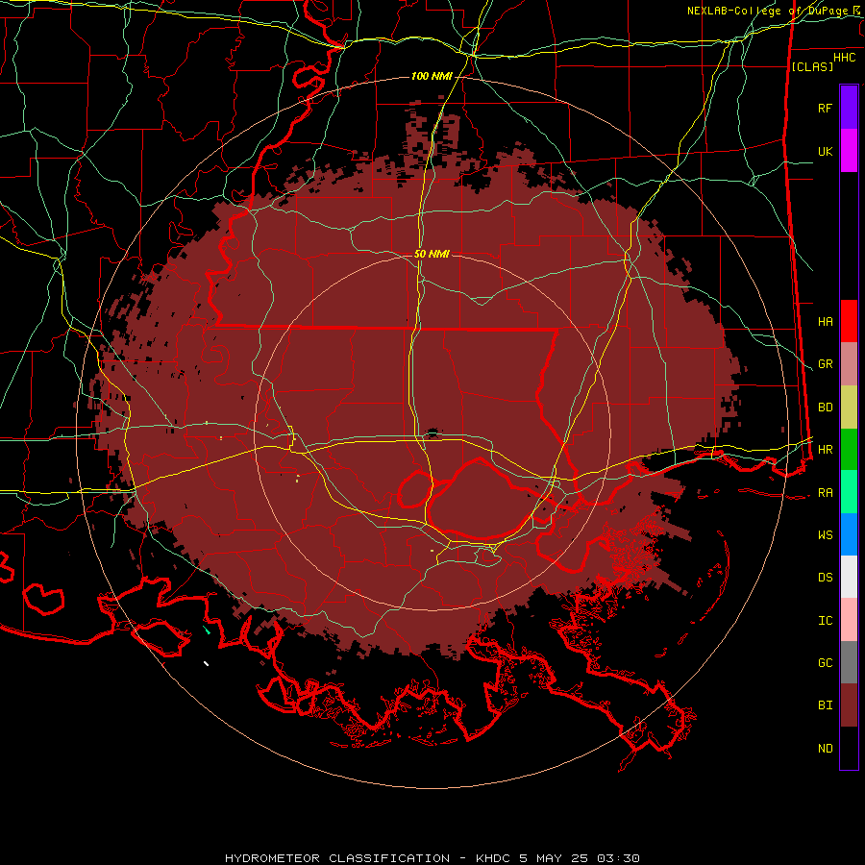Viewport: 865px width, 865px height.
Task: Click the WS blue legend swatch
Action: point(849,534)
